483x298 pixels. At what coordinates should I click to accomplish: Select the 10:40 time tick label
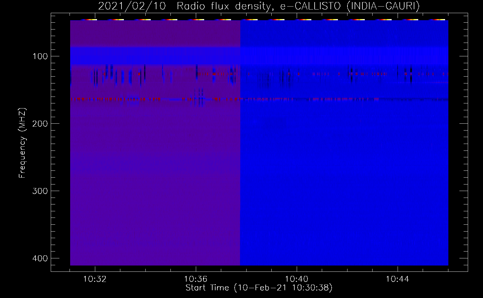pos(297,279)
